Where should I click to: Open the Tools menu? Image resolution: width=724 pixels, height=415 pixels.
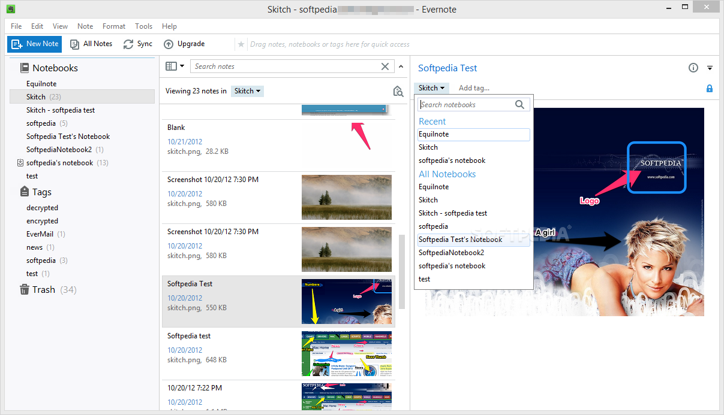(x=144, y=26)
